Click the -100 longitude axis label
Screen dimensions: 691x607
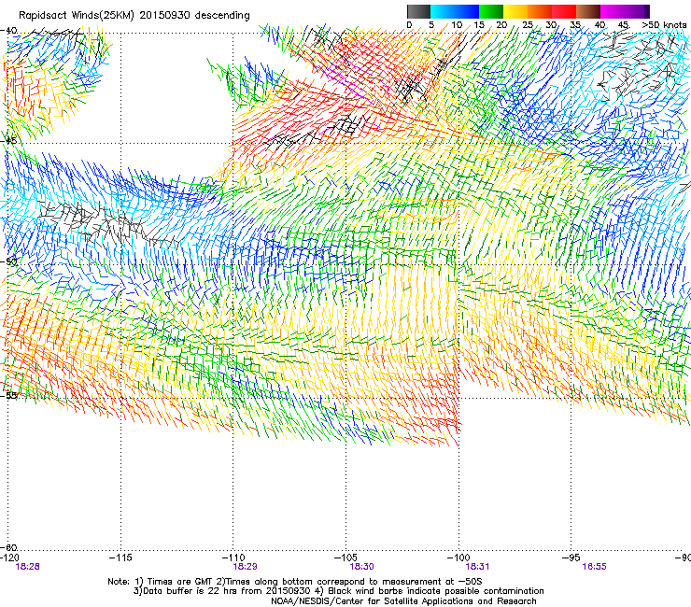point(458,558)
